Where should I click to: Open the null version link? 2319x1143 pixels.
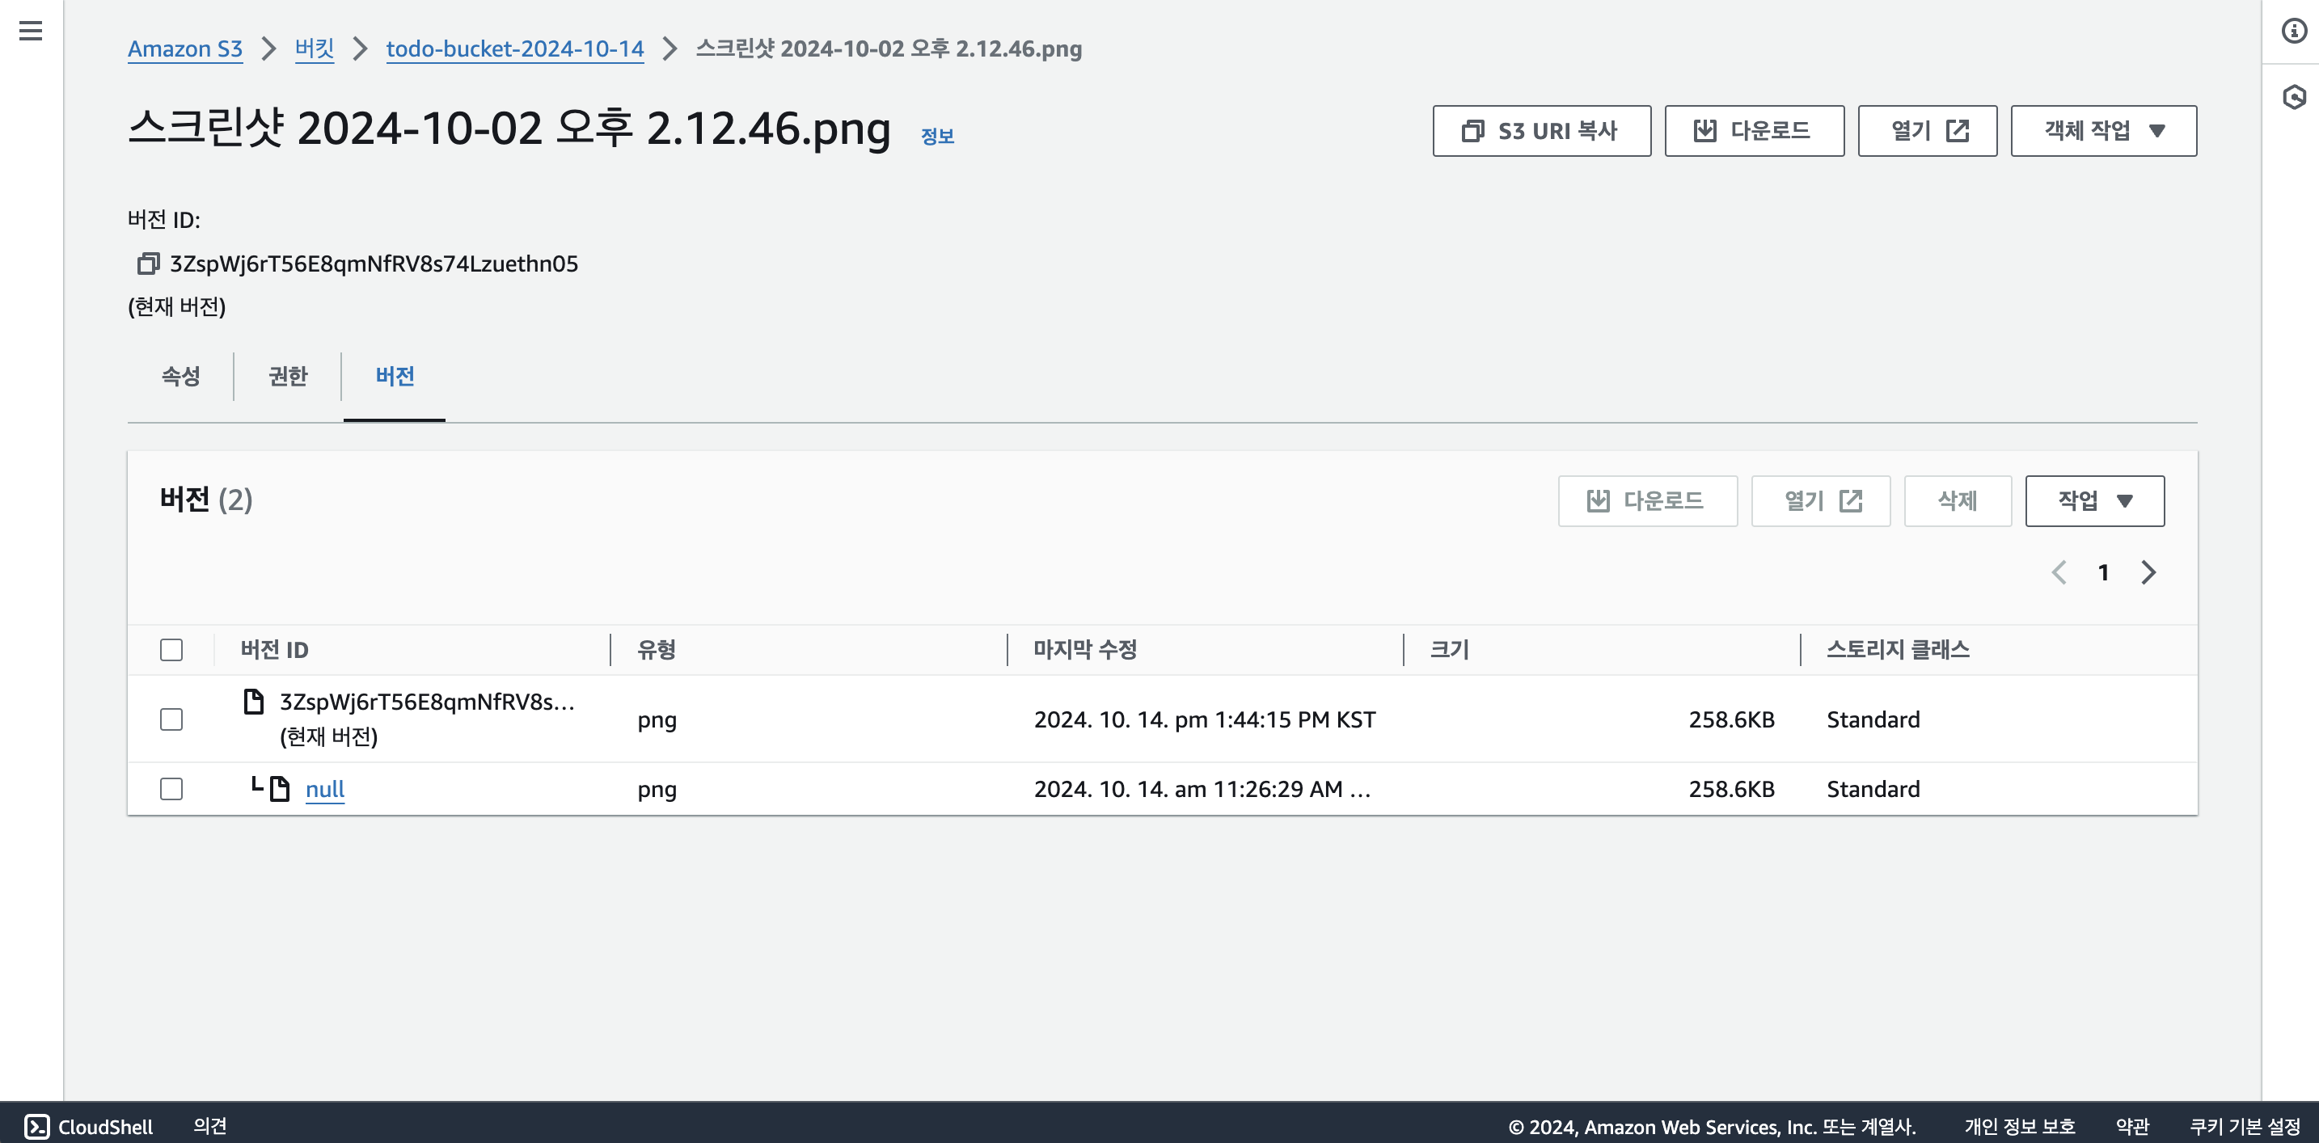click(325, 789)
